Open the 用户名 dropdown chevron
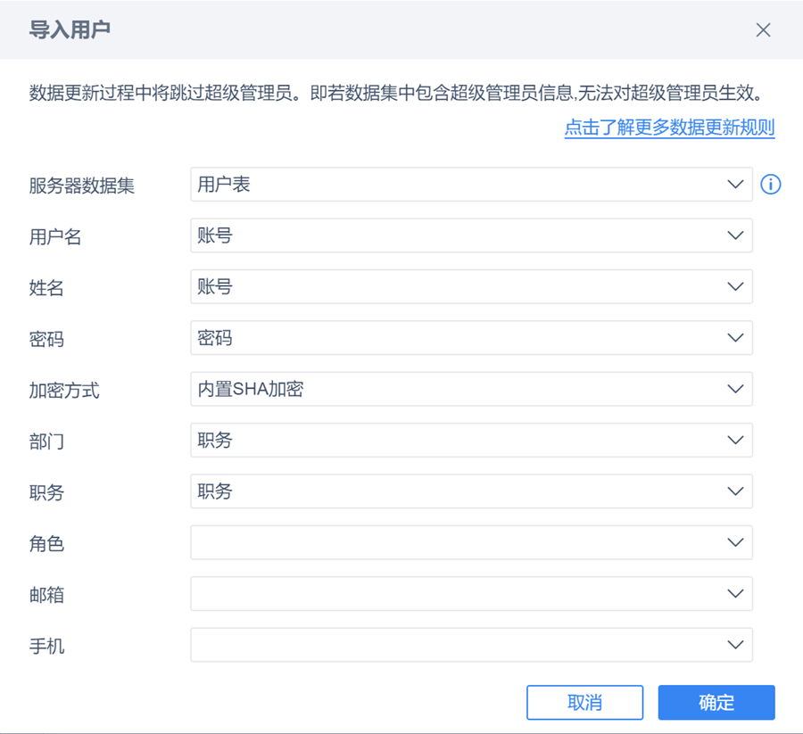 (x=735, y=236)
